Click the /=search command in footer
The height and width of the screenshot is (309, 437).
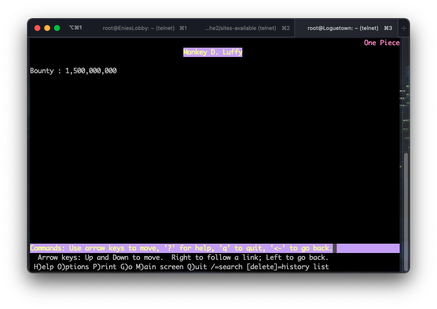[227, 267]
